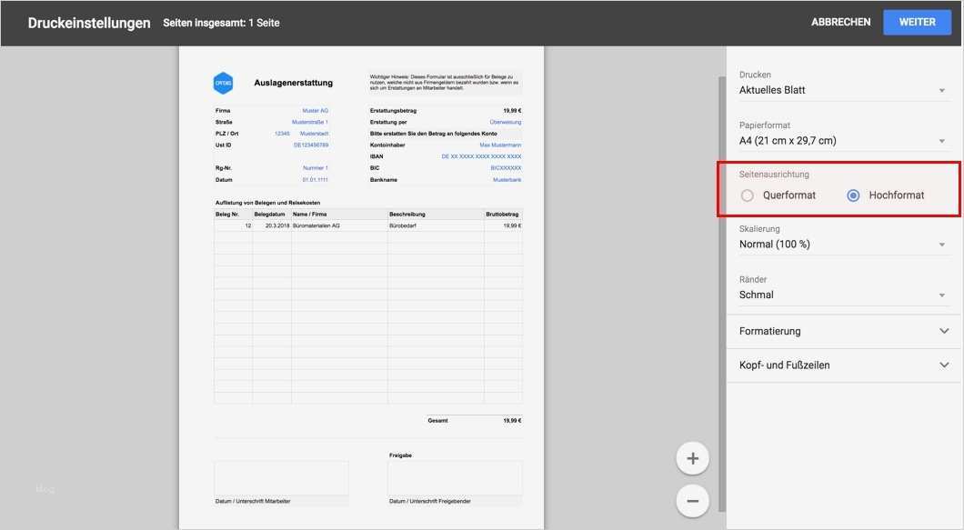Select Hochformat page orientation
This screenshot has width=964, height=530.
[853, 195]
